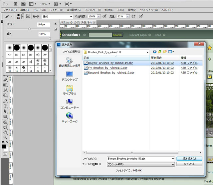
Task: Open コンピューター in places bar
Action: pos(70,104)
